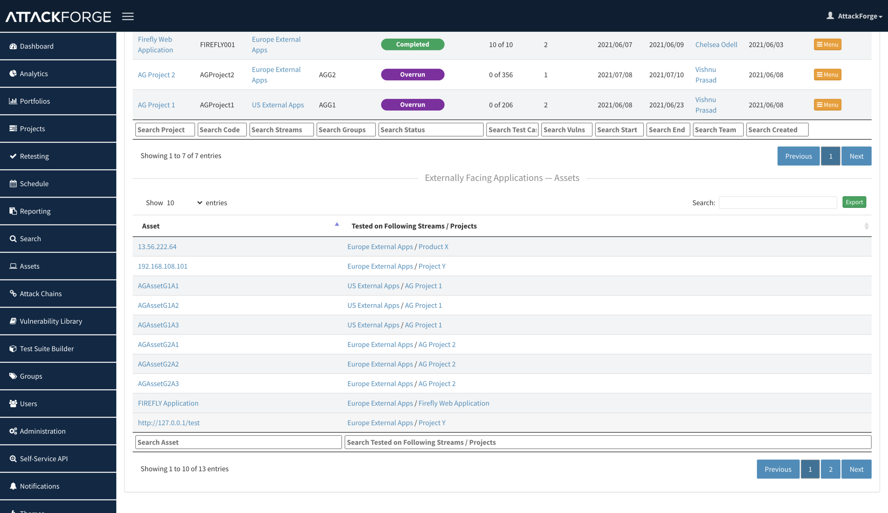Go to Groups in the sidebar
Screen dimensions: 888x513
[x=31, y=376]
